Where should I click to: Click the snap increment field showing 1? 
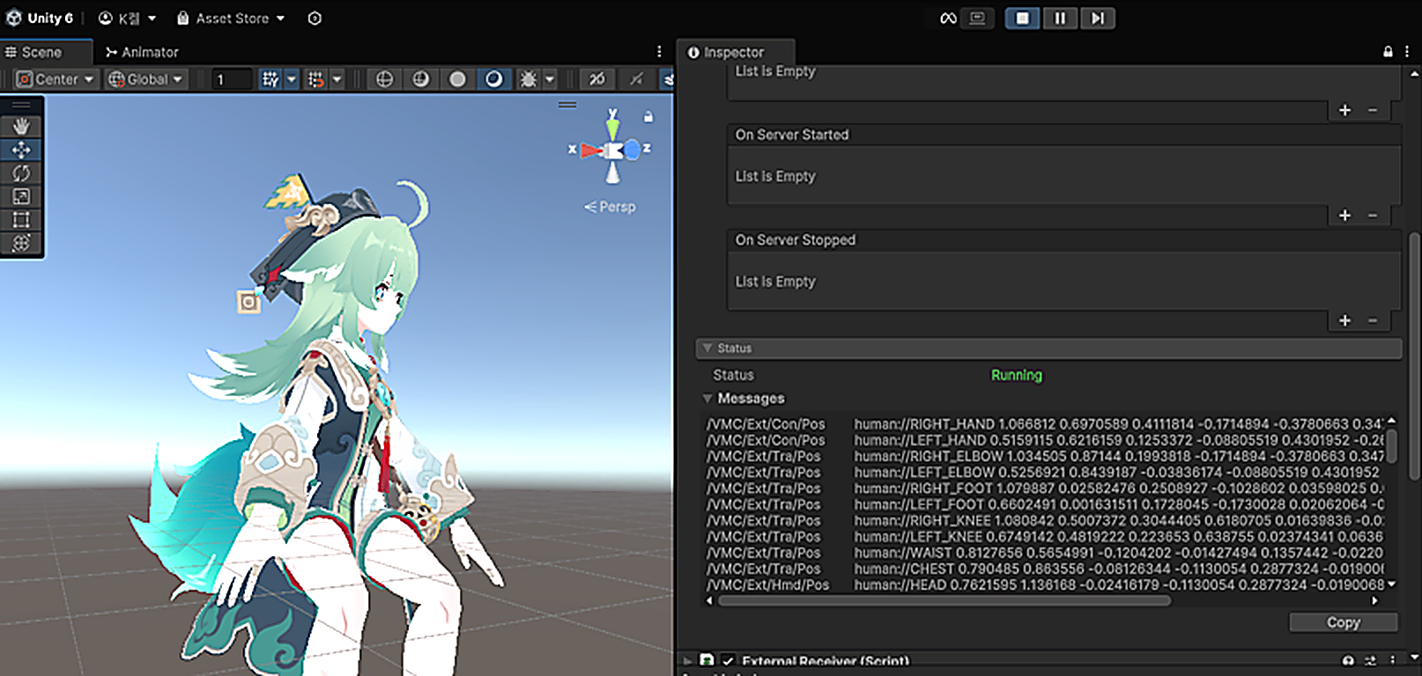233,79
